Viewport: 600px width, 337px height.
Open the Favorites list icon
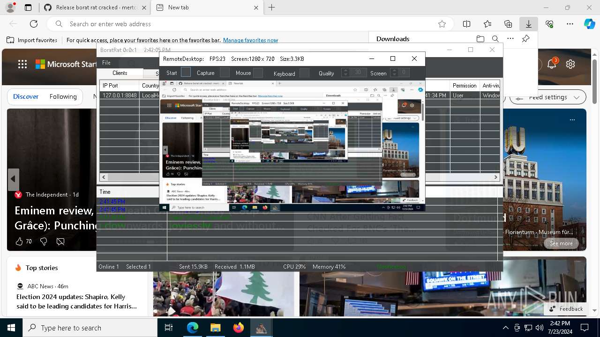tap(487, 24)
